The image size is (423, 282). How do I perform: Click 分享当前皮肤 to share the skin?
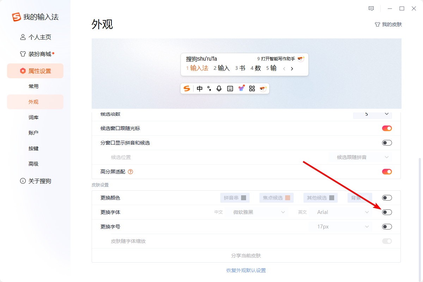click(x=246, y=256)
